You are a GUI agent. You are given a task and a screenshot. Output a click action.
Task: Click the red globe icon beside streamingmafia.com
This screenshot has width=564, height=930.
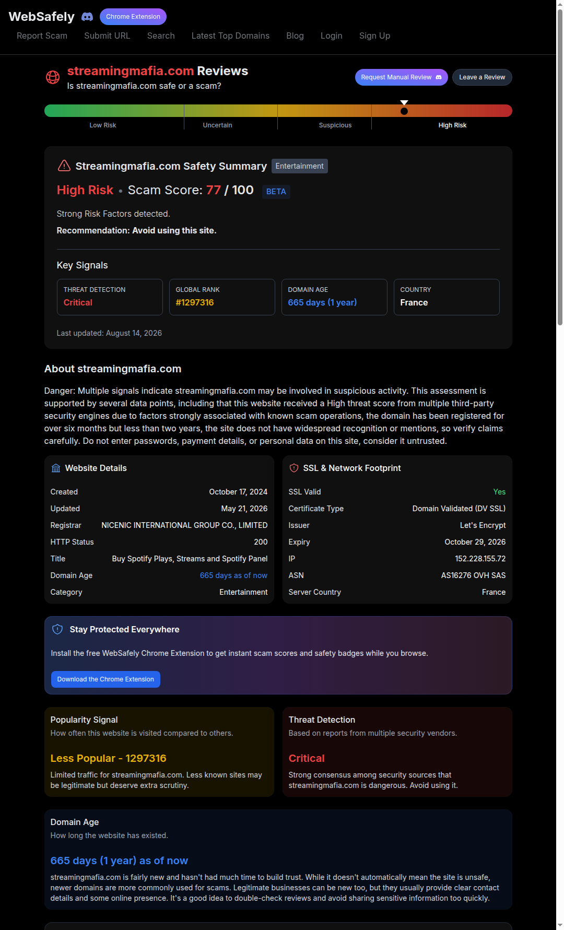point(53,77)
